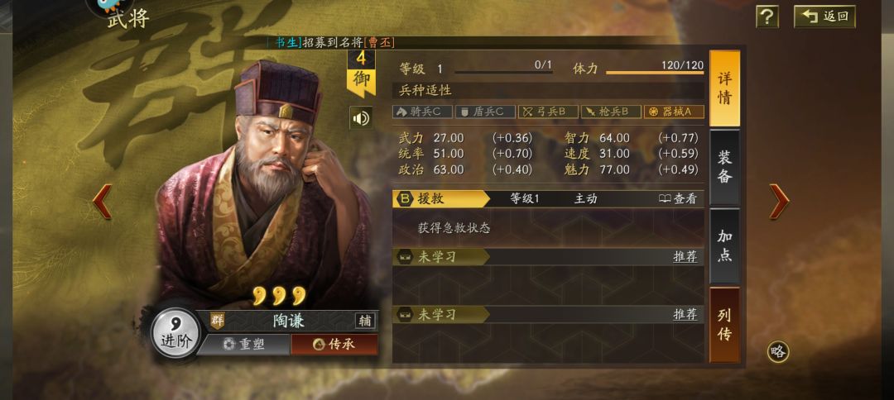Click the 进阶 advancement circle icon
The height and width of the screenshot is (400, 894).
(x=176, y=333)
